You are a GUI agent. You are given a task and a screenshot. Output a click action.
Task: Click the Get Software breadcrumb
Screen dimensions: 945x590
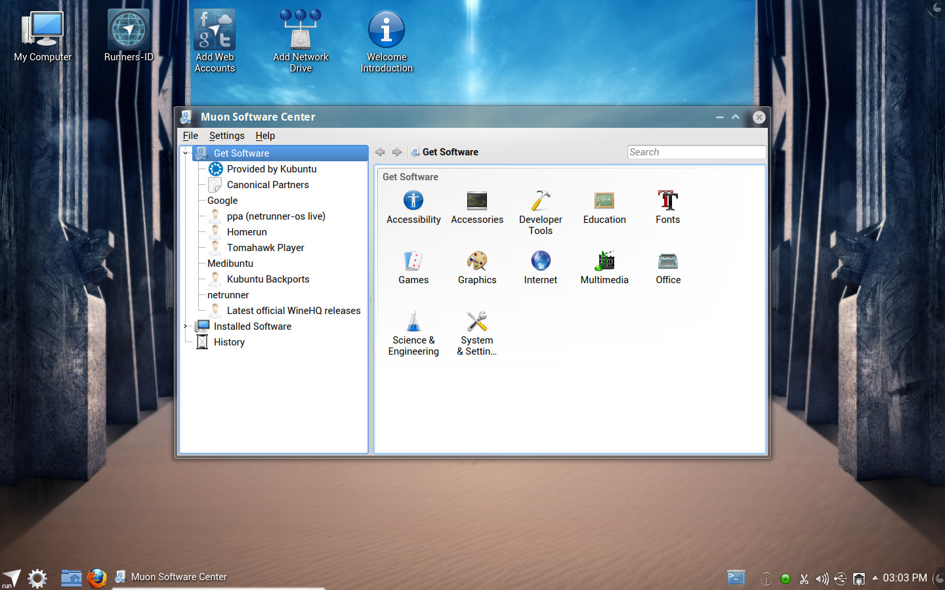coord(444,152)
